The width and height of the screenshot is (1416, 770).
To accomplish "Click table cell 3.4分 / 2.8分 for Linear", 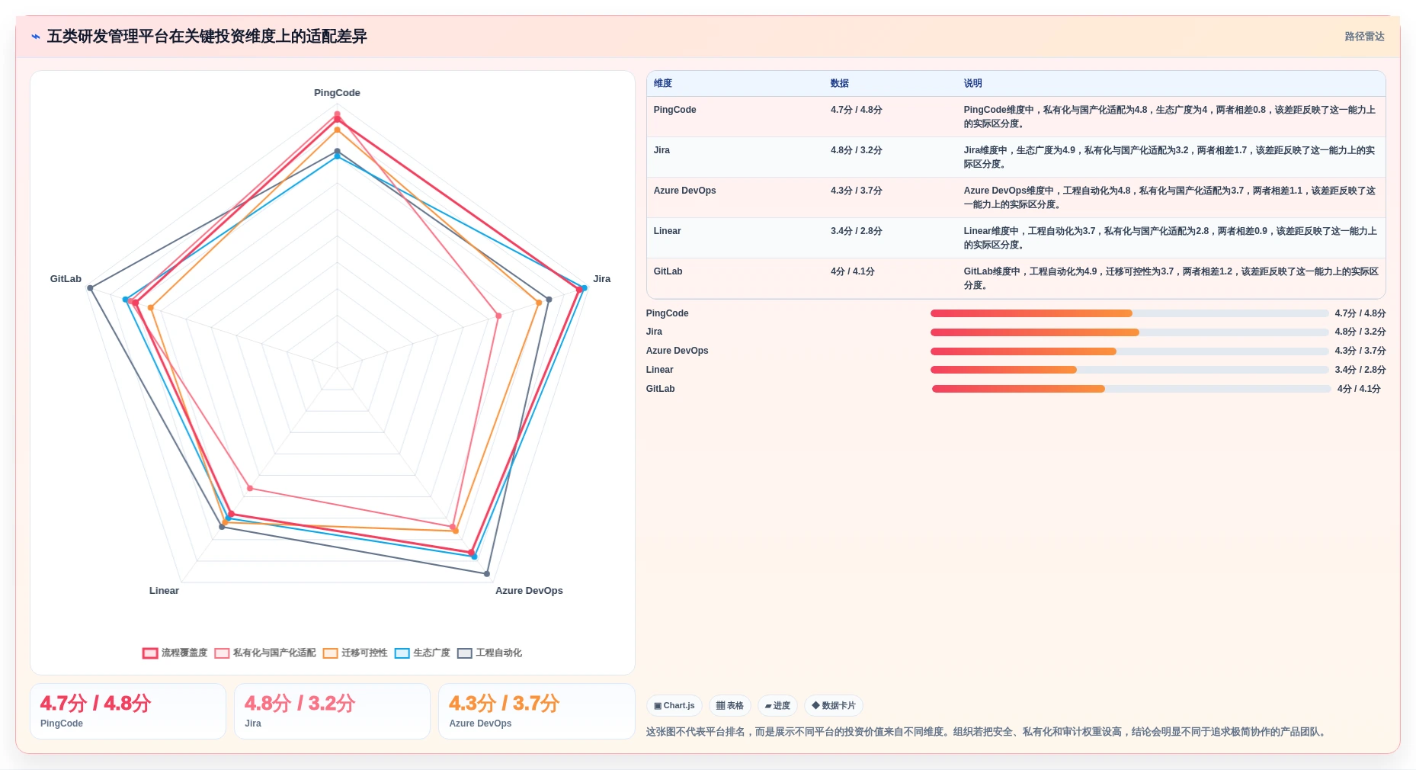I will [x=857, y=231].
